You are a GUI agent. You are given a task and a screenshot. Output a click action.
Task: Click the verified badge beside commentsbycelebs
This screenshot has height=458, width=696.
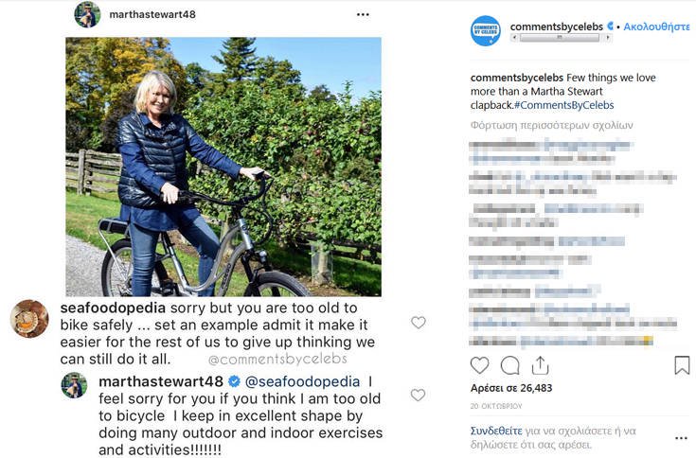tap(611, 26)
